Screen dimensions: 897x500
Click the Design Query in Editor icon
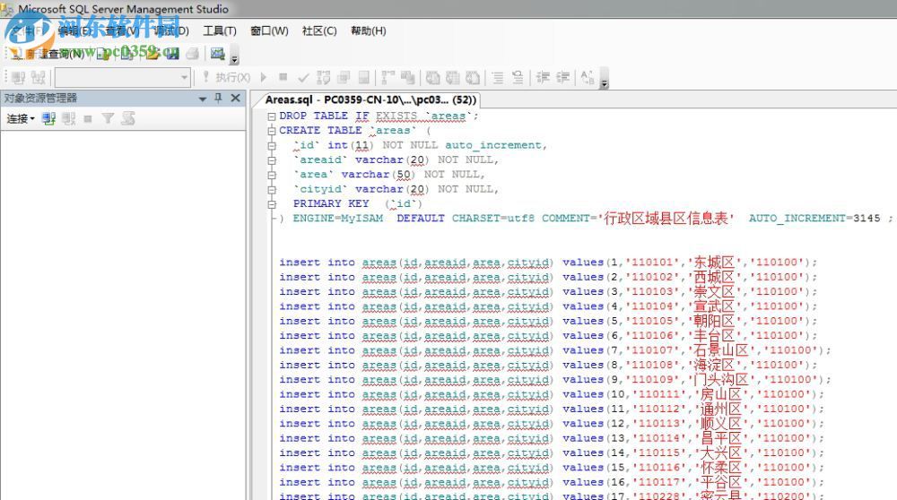pos(344,77)
